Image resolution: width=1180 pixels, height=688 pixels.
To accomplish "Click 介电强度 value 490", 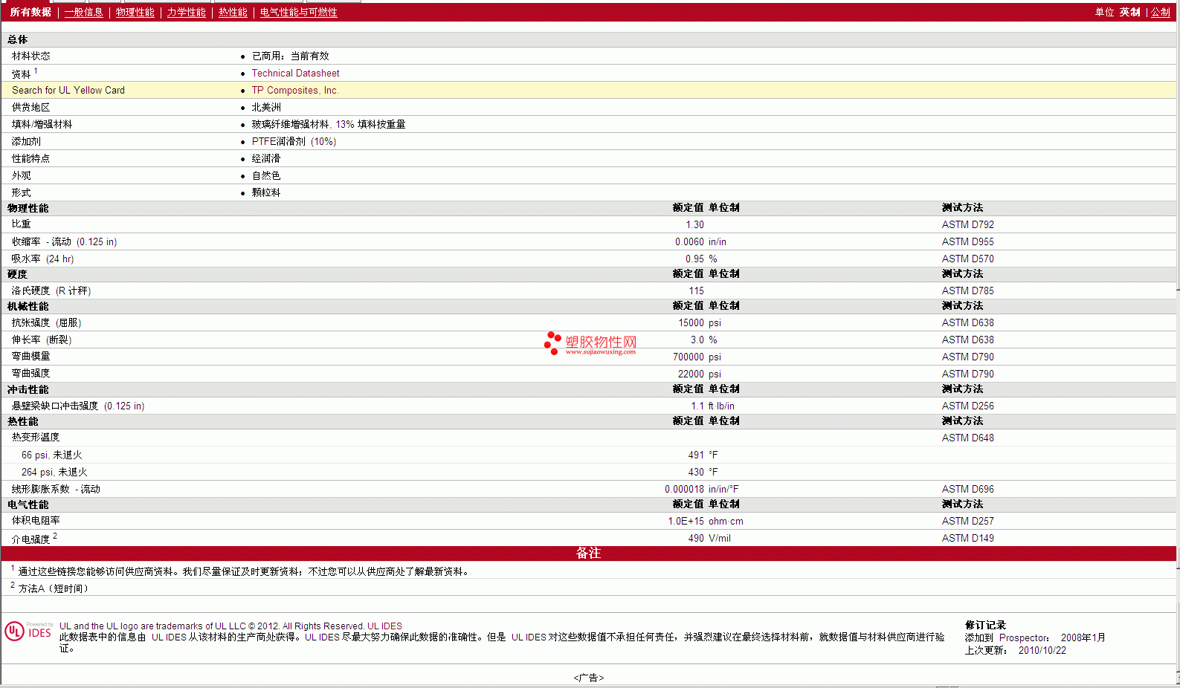I will [696, 538].
